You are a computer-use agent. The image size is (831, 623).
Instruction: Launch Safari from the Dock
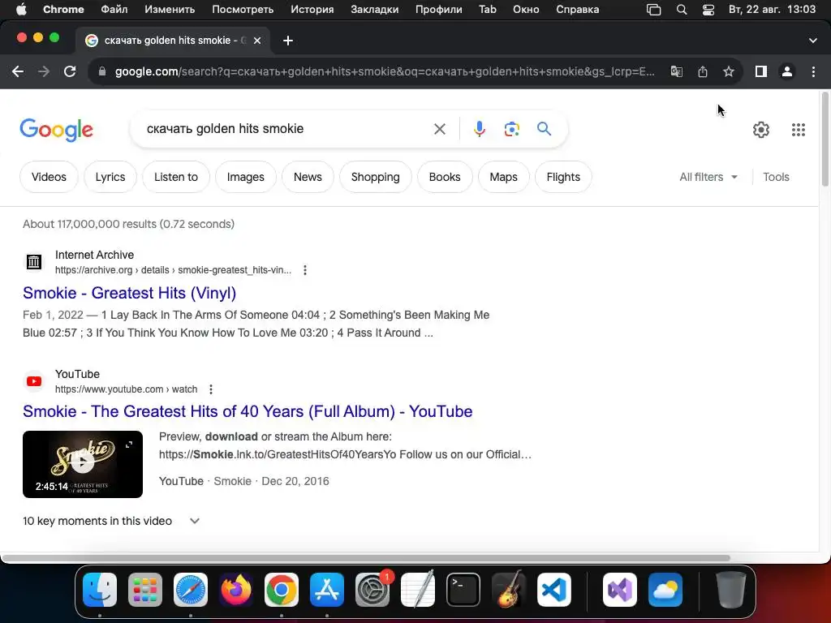coord(190,590)
